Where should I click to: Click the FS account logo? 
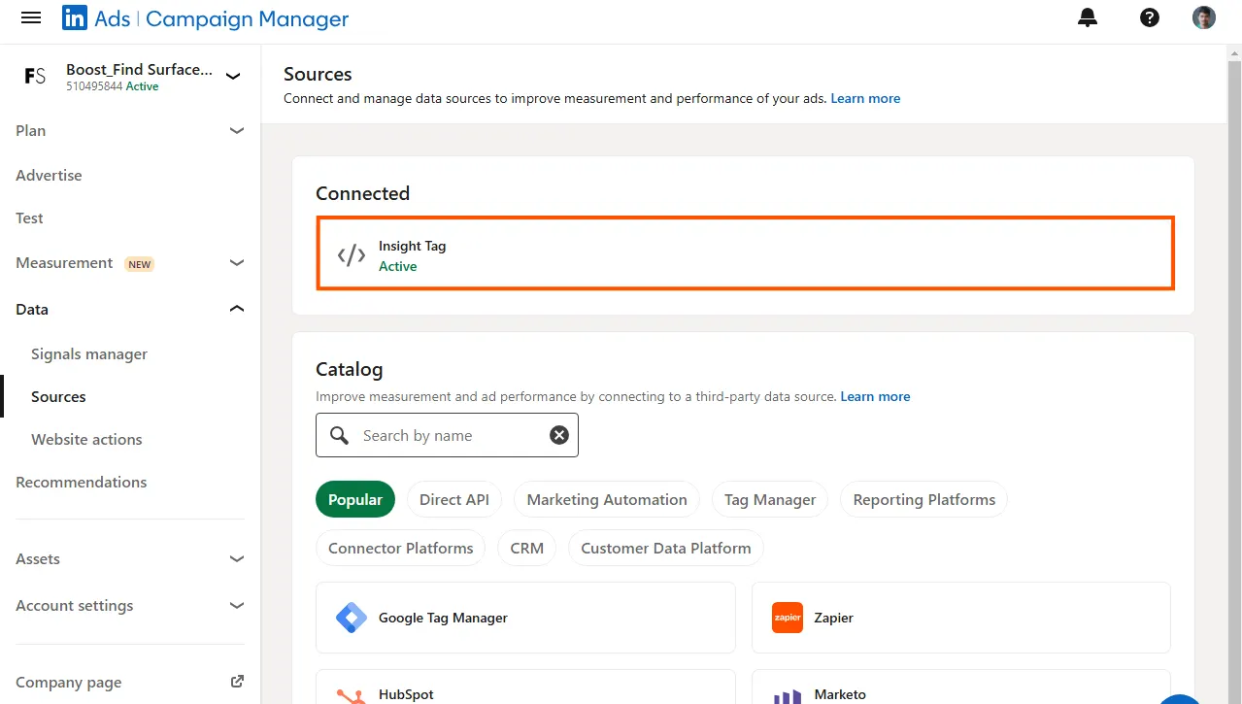pos(35,77)
